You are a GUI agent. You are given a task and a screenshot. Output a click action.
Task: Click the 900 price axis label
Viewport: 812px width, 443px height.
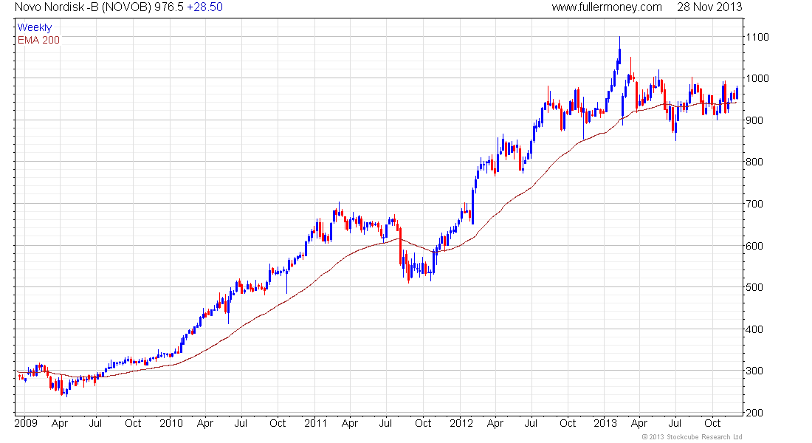click(754, 121)
